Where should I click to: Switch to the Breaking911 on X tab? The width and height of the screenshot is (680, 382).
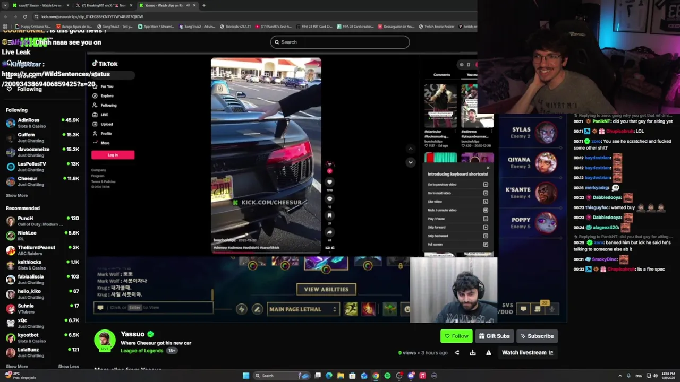pos(104,5)
